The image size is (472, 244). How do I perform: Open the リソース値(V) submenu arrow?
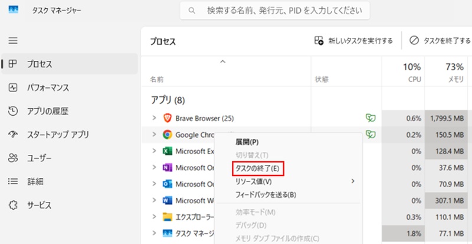point(353,181)
